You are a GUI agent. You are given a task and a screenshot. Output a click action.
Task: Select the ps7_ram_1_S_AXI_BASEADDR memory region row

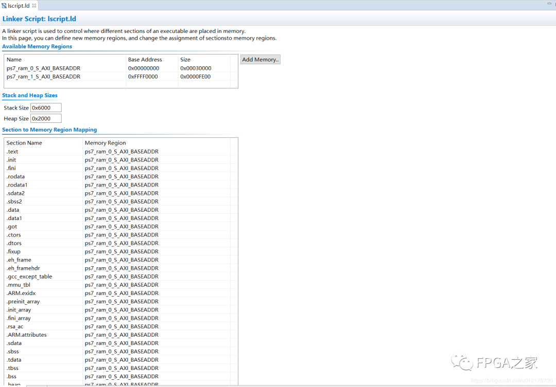tap(43, 77)
